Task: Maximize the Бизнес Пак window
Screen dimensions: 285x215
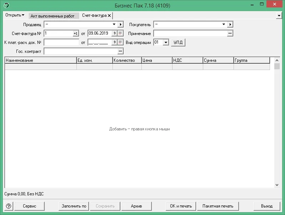Action: [262, 4]
